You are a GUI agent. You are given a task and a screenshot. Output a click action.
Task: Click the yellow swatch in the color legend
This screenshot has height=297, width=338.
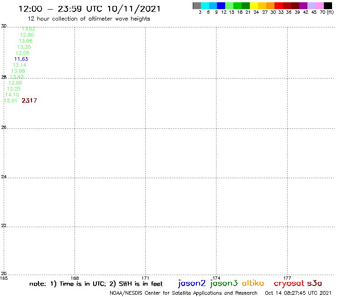[x=254, y=5]
